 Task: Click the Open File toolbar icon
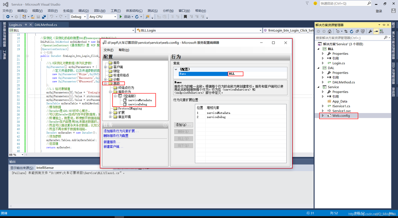33,17
